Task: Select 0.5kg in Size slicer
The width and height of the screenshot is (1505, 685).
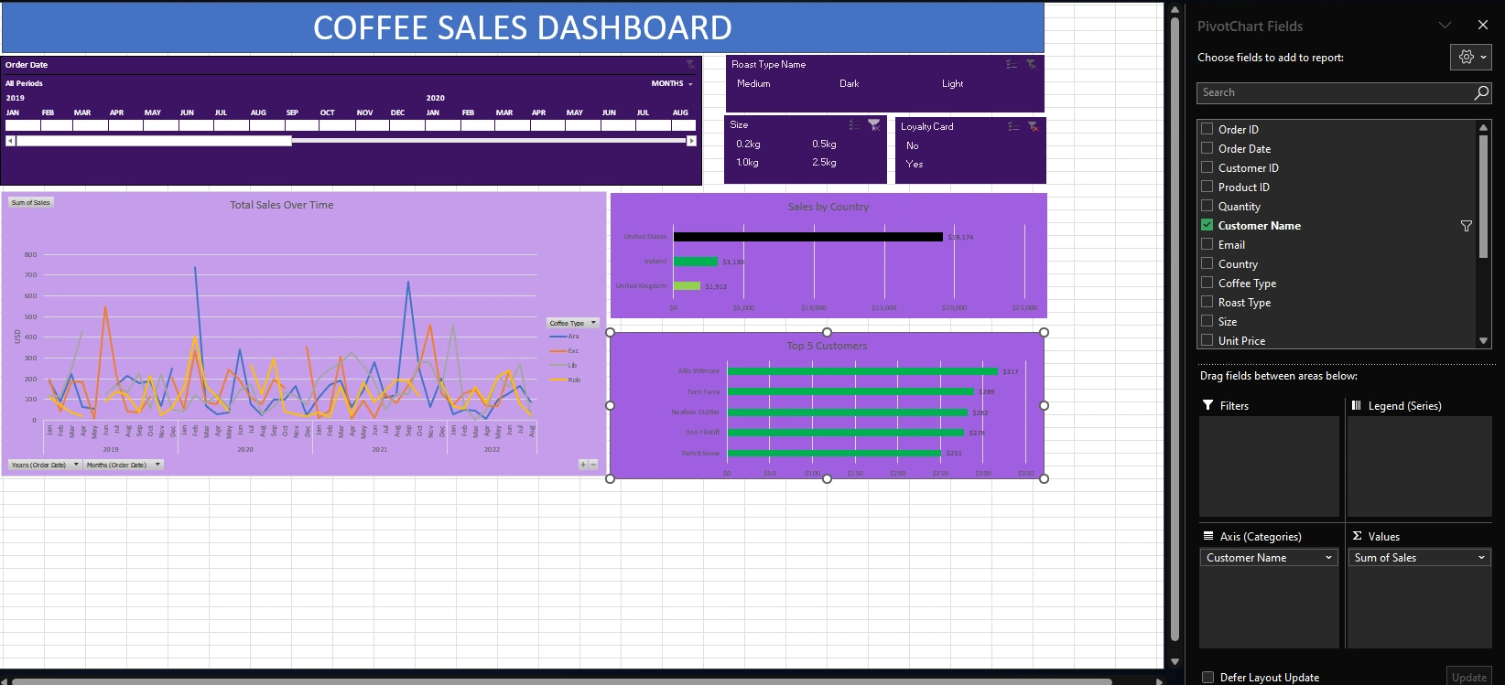Action: pyautogui.click(x=824, y=144)
